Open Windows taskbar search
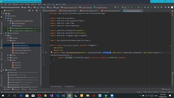Screen dimensions: 174x98 pyautogui.click(x=9, y=96)
